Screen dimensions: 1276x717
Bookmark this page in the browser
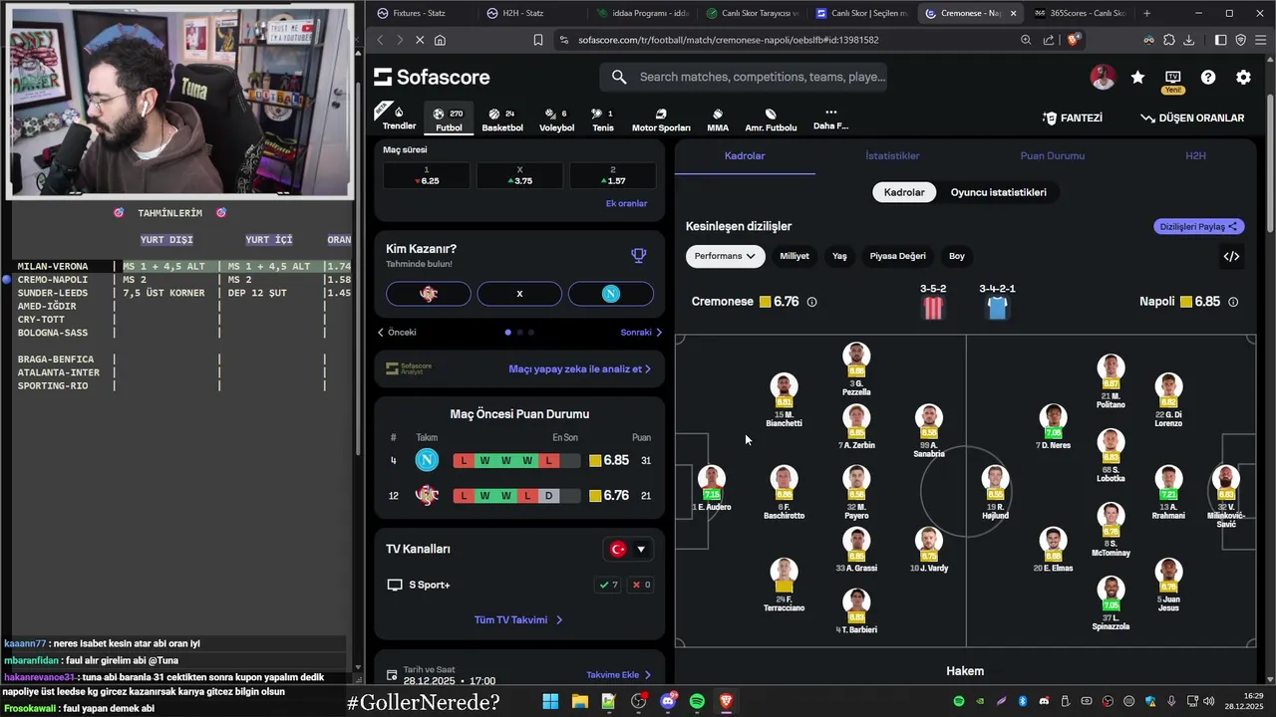[538, 40]
